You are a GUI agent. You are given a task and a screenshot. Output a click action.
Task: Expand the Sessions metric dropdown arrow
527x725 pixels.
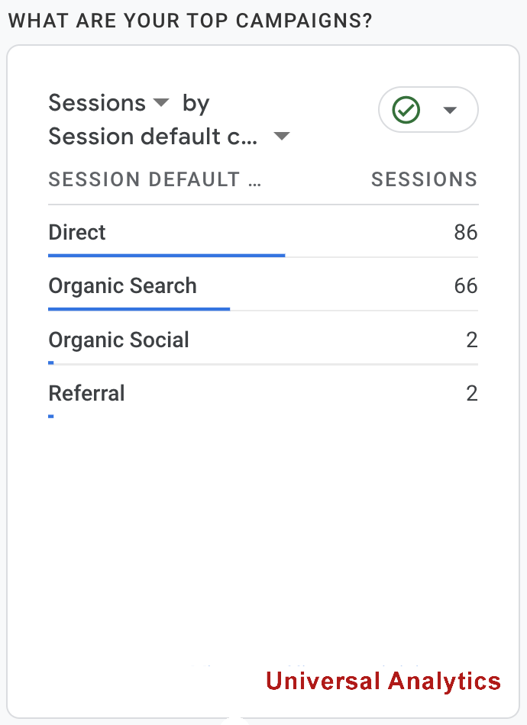tap(161, 102)
